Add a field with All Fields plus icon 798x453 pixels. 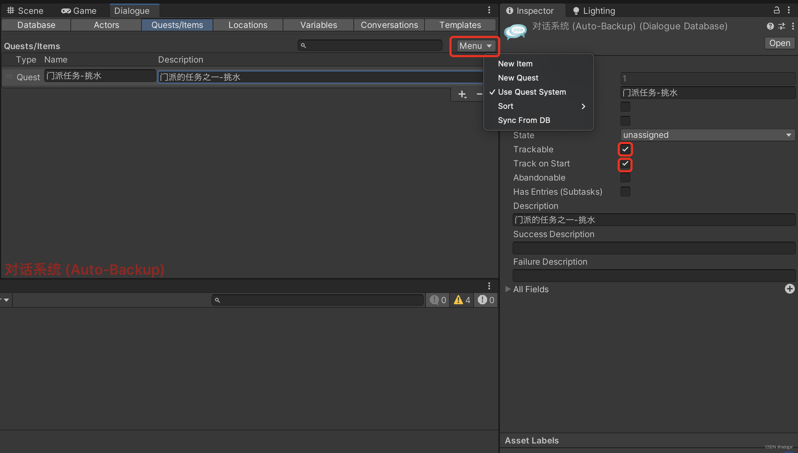click(790, 289)
